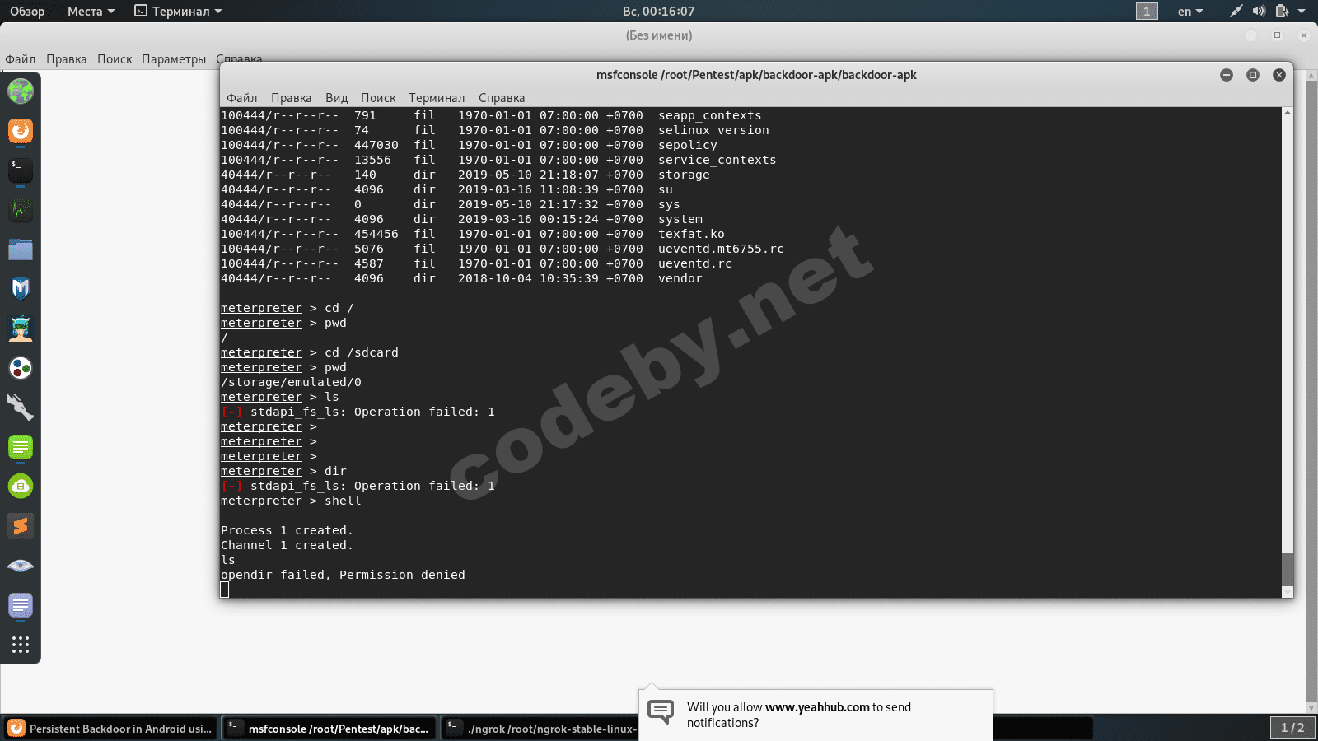Expand the system menu arrow in top bar
Image resolution: width=1318 pixels, height=741 pixels.
1302,12
